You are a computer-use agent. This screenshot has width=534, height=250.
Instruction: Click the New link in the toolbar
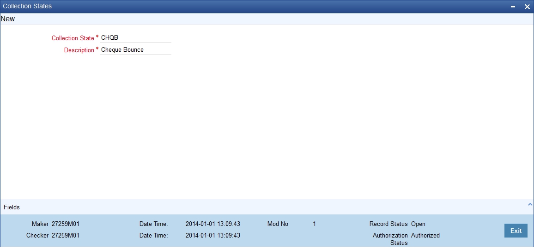tap(7, 19)
